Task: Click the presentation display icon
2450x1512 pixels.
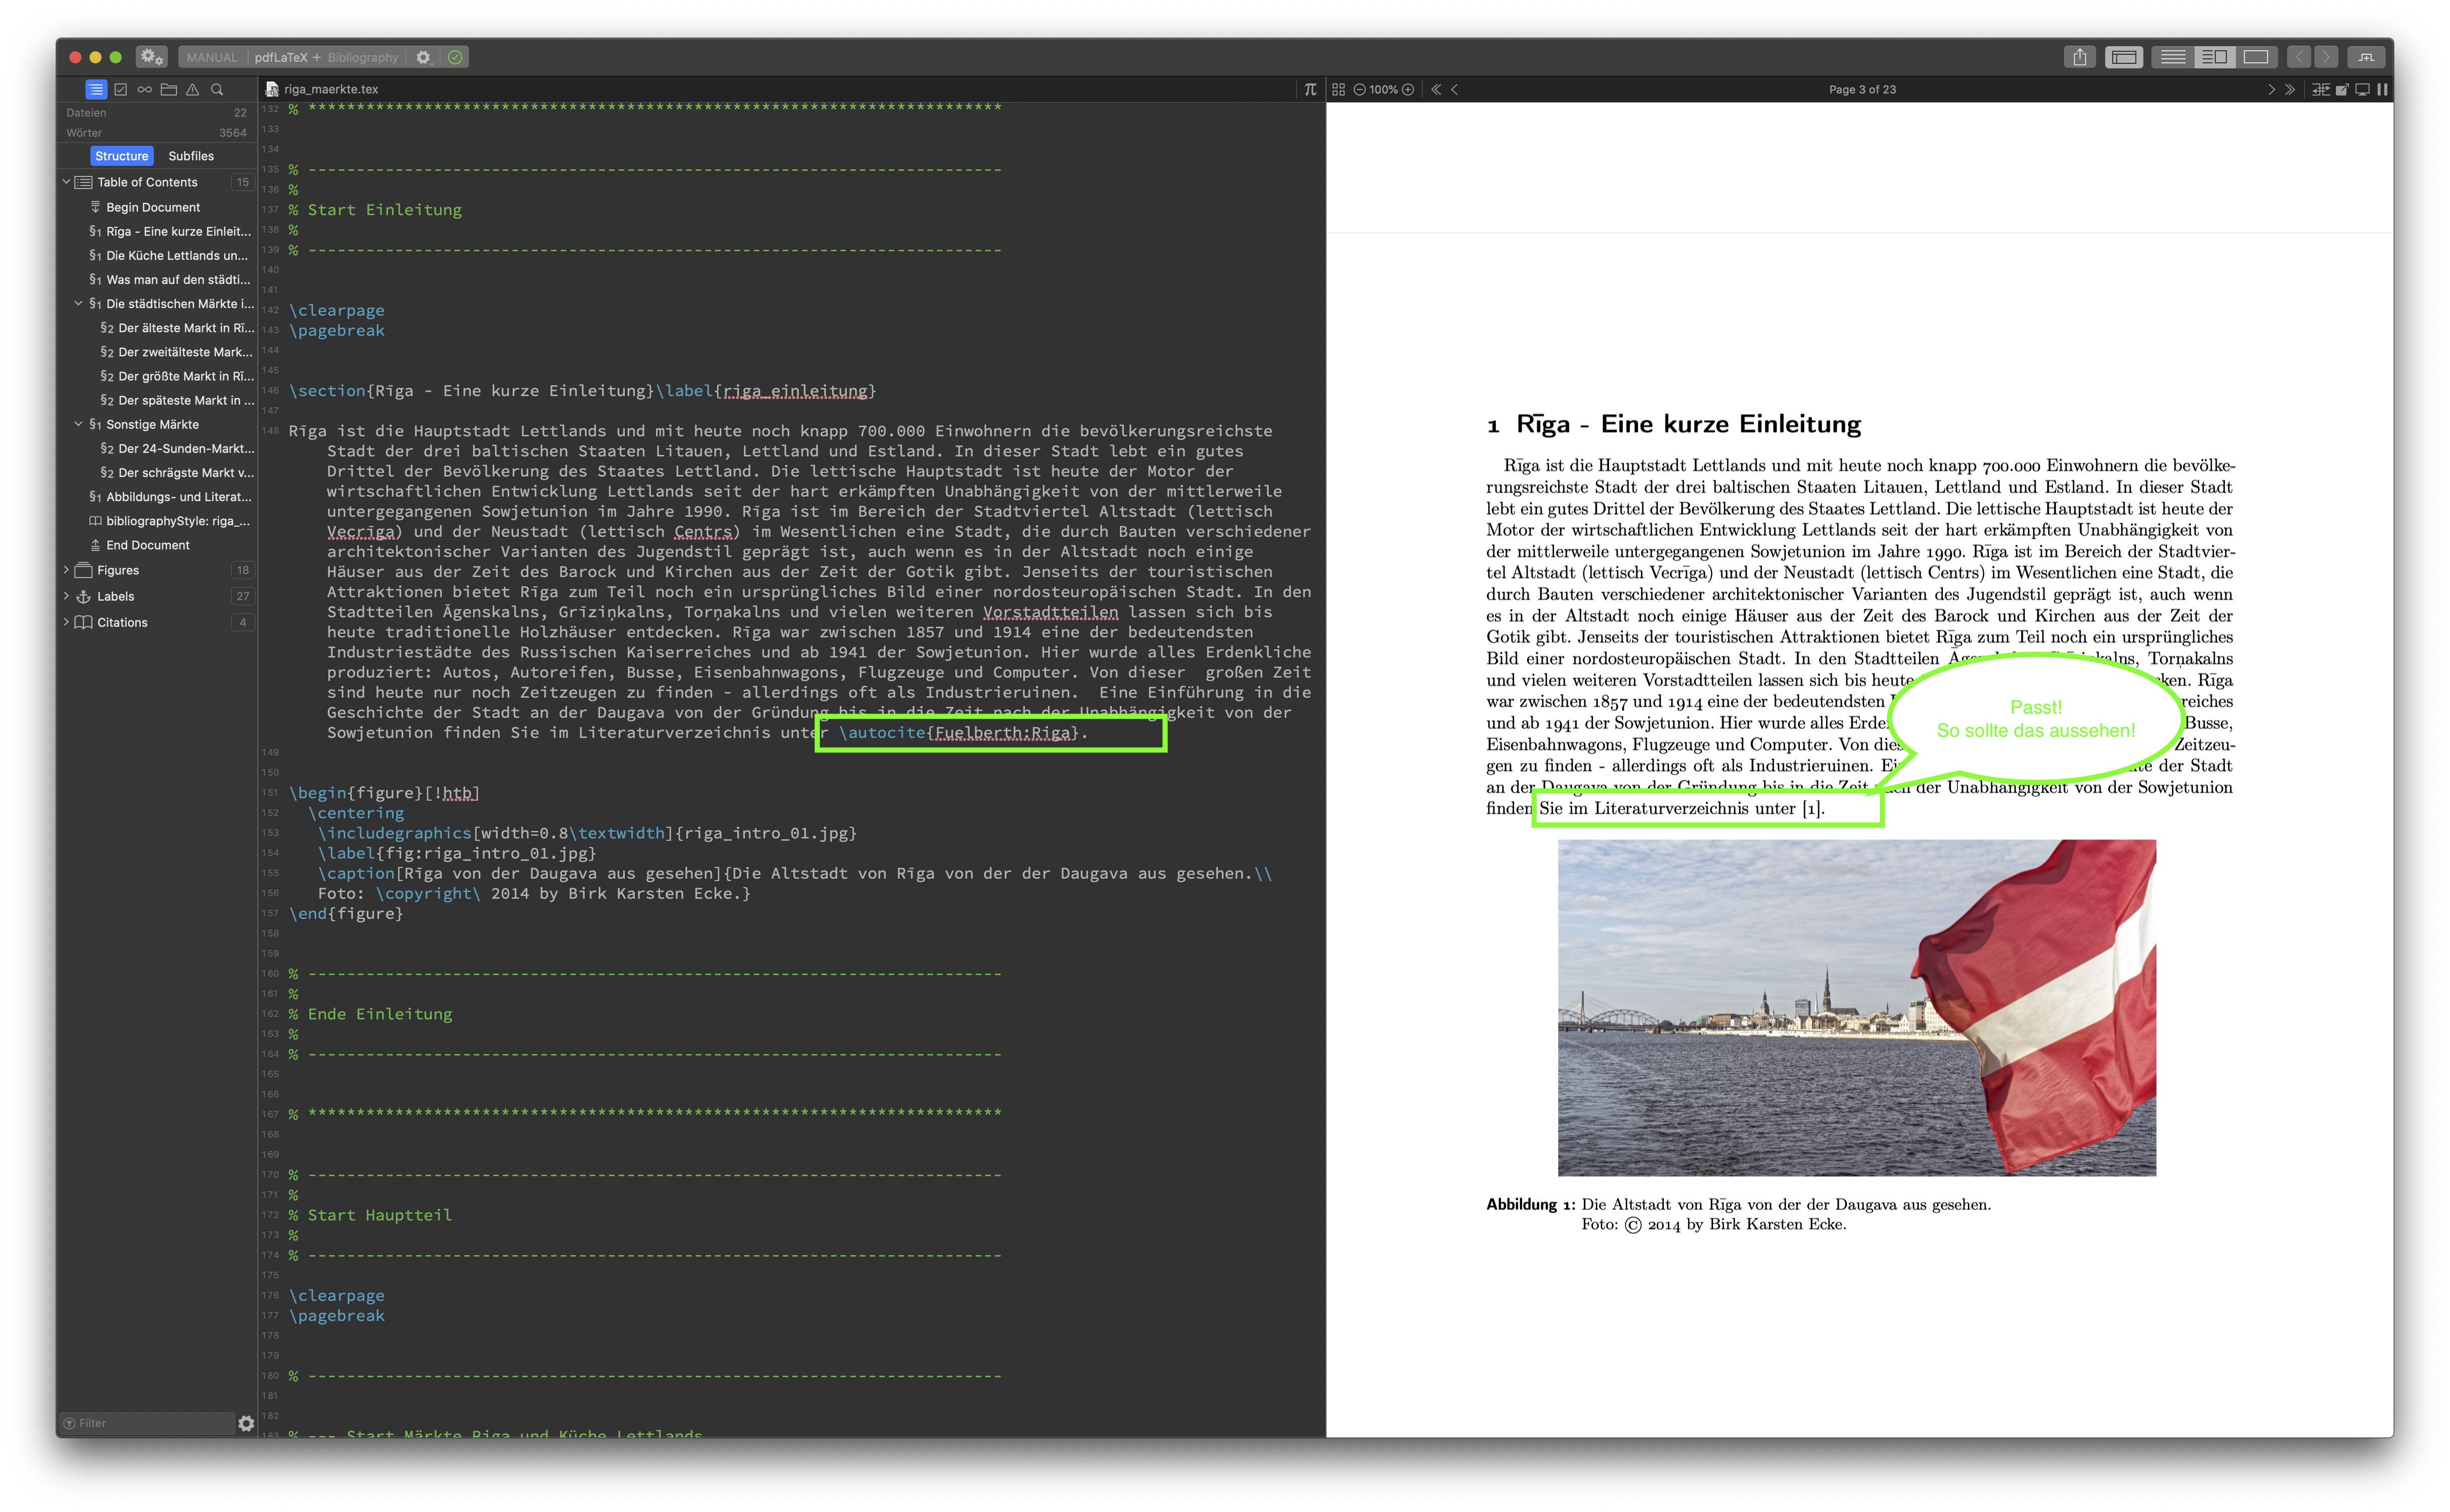Action: pyautogui.click(x=2362, y=89)
